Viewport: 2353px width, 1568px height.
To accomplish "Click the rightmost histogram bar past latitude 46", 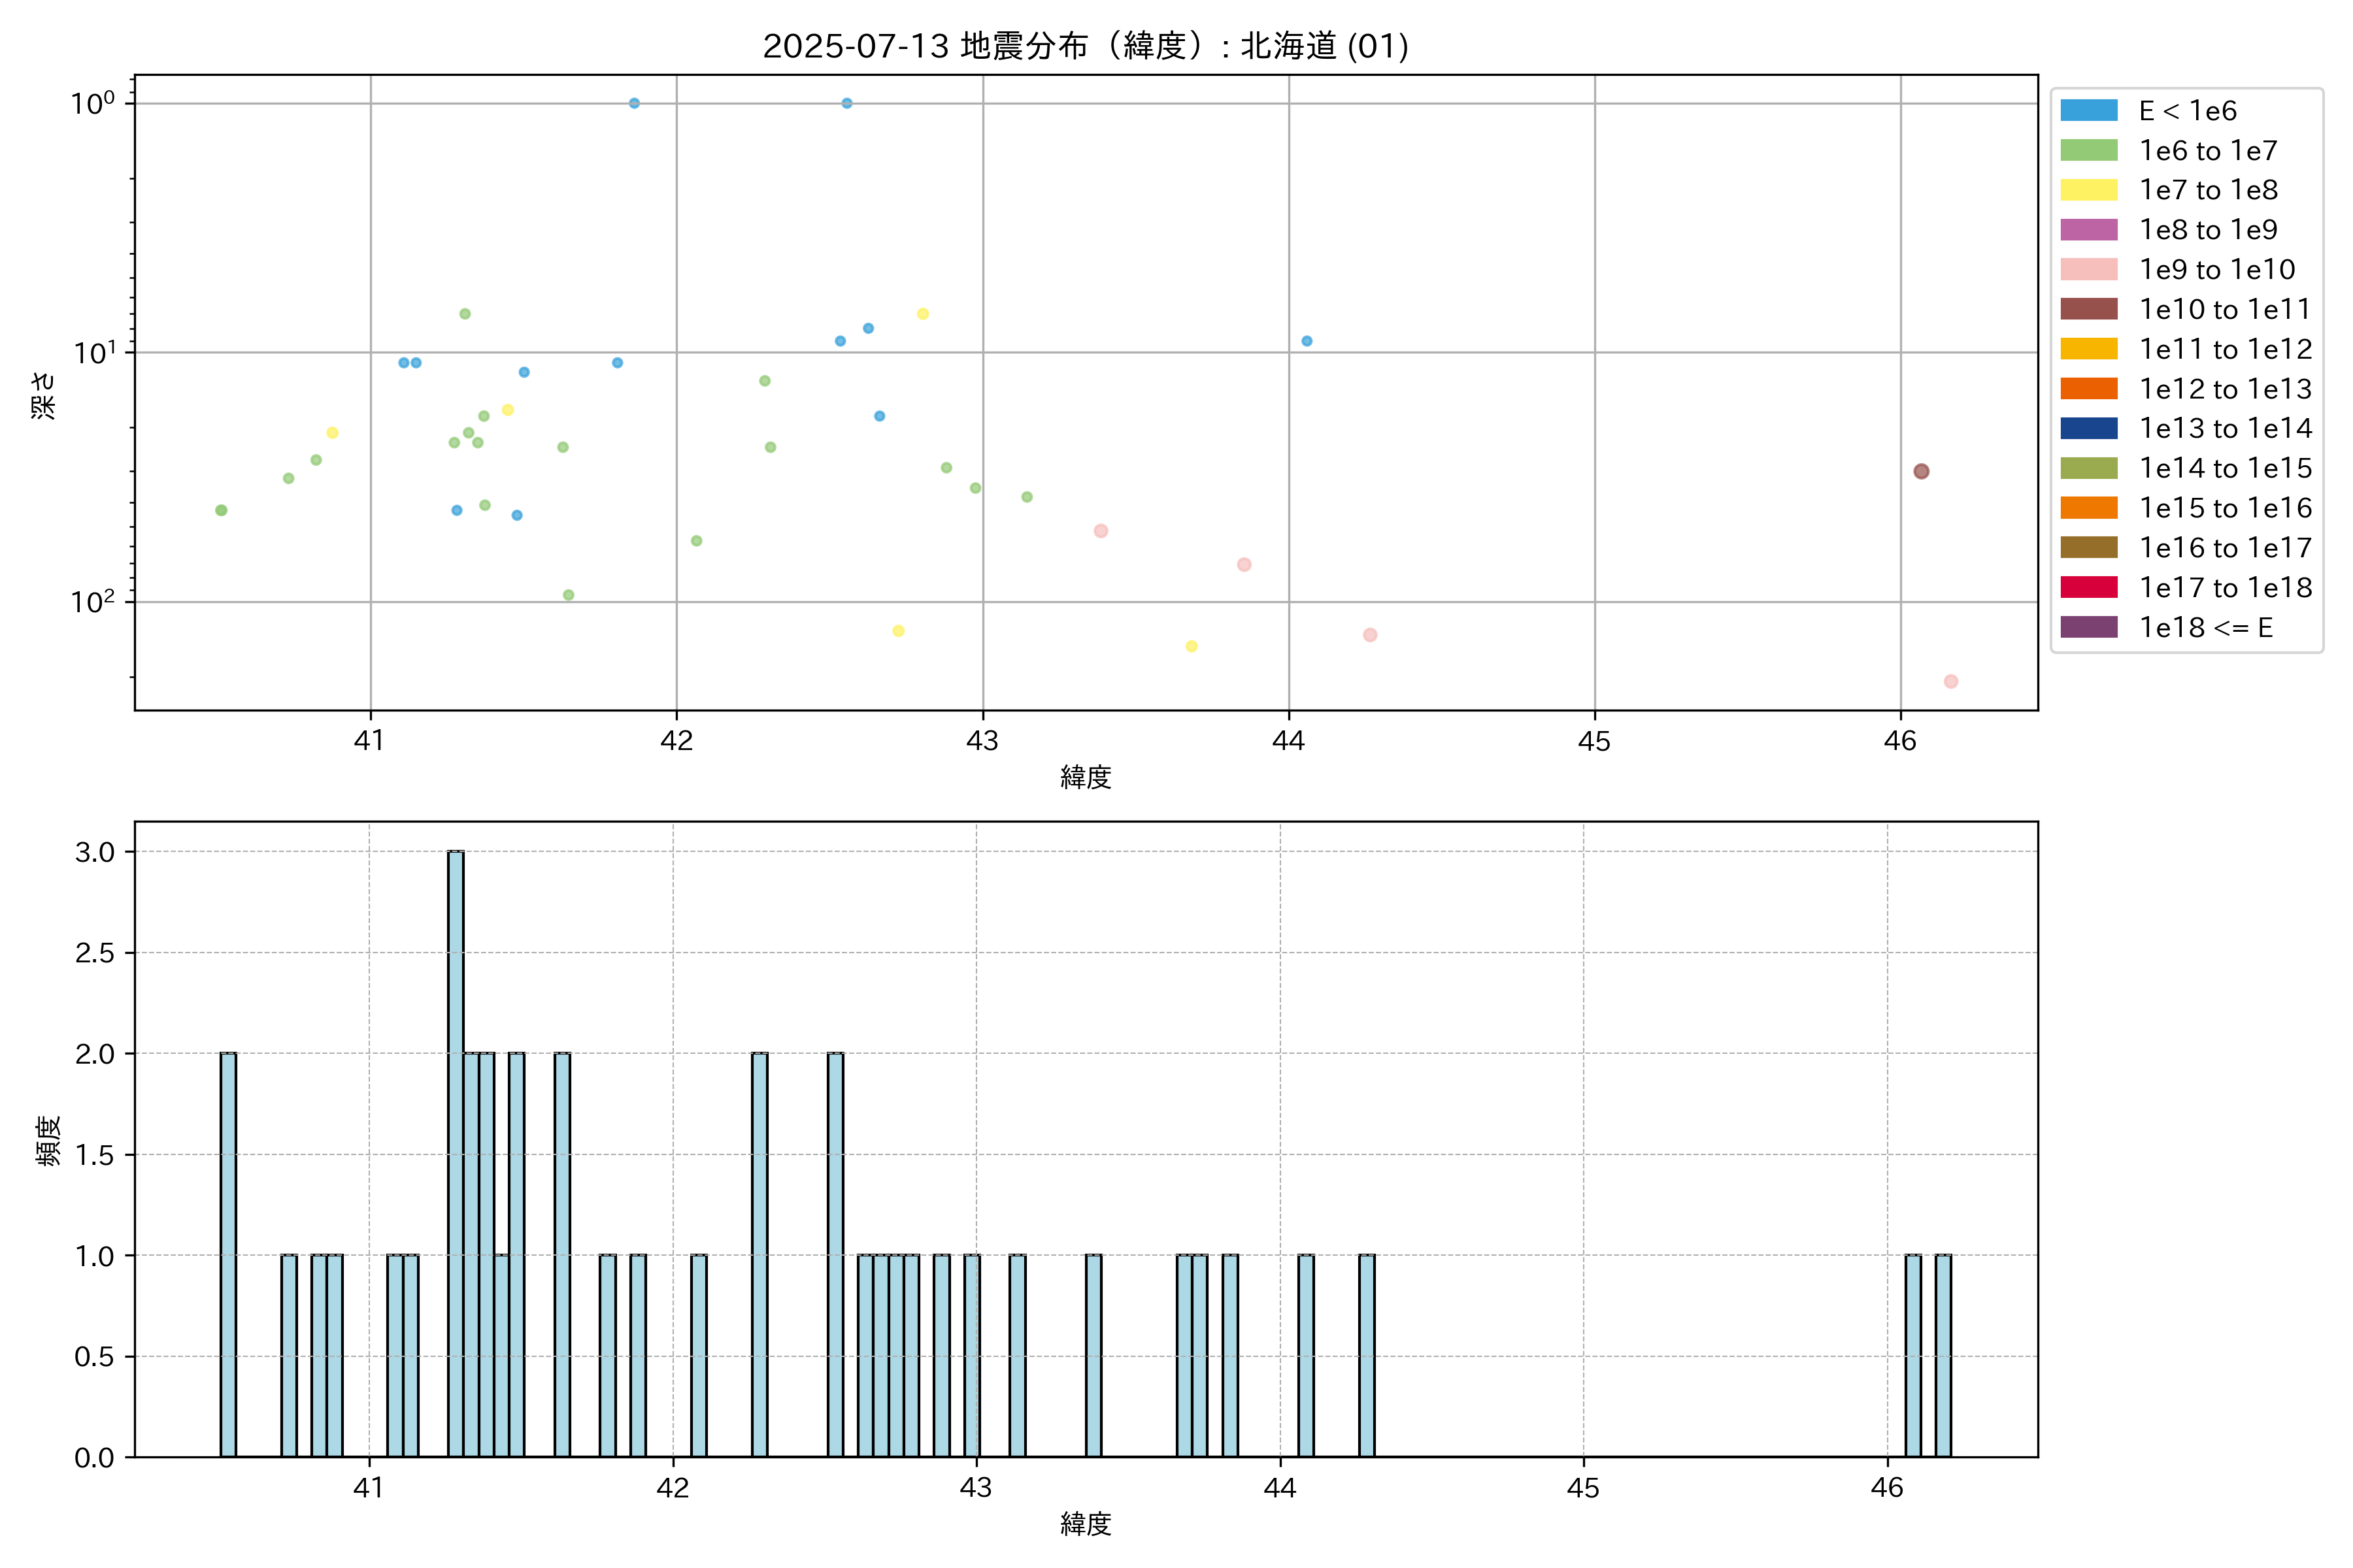I will coord(1943,1355).
